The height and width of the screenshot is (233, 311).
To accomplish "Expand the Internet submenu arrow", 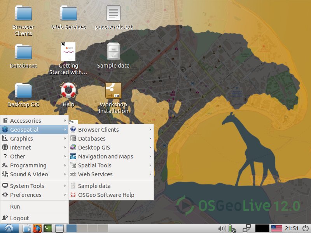I will coord(65,148).
